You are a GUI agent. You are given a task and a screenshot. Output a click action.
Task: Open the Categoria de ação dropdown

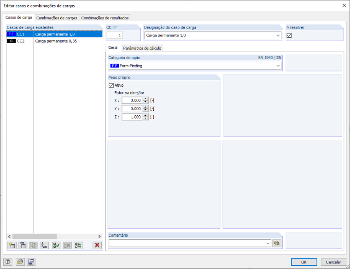pyautogui.click(x=278, y=66)
